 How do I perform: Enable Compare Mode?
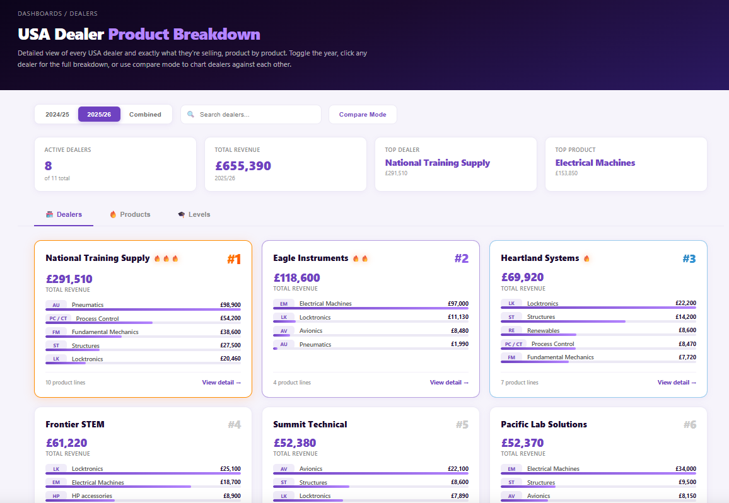[x=363, y=114]
